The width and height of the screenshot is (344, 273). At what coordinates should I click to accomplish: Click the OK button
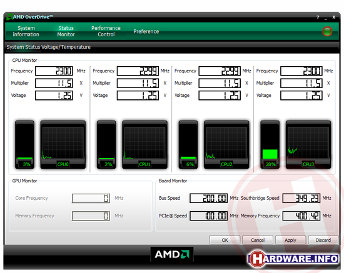click(225, 240)
